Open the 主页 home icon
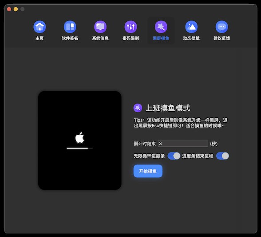This screenshot has width=261, height=237. [x=40, y=27]
